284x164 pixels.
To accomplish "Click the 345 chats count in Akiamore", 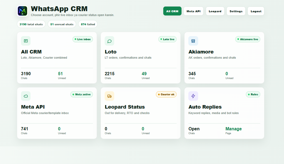I will coord(192,74).
